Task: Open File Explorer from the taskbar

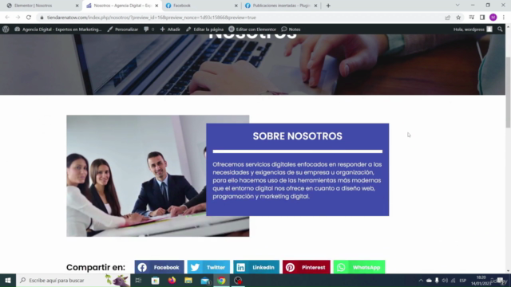Action: pos(188,280)
